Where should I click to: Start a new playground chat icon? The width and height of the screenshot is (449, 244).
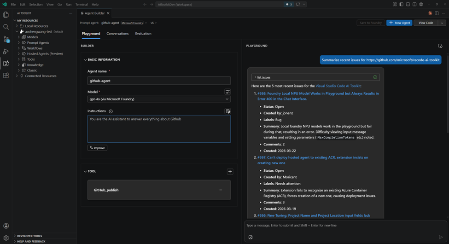440,46
